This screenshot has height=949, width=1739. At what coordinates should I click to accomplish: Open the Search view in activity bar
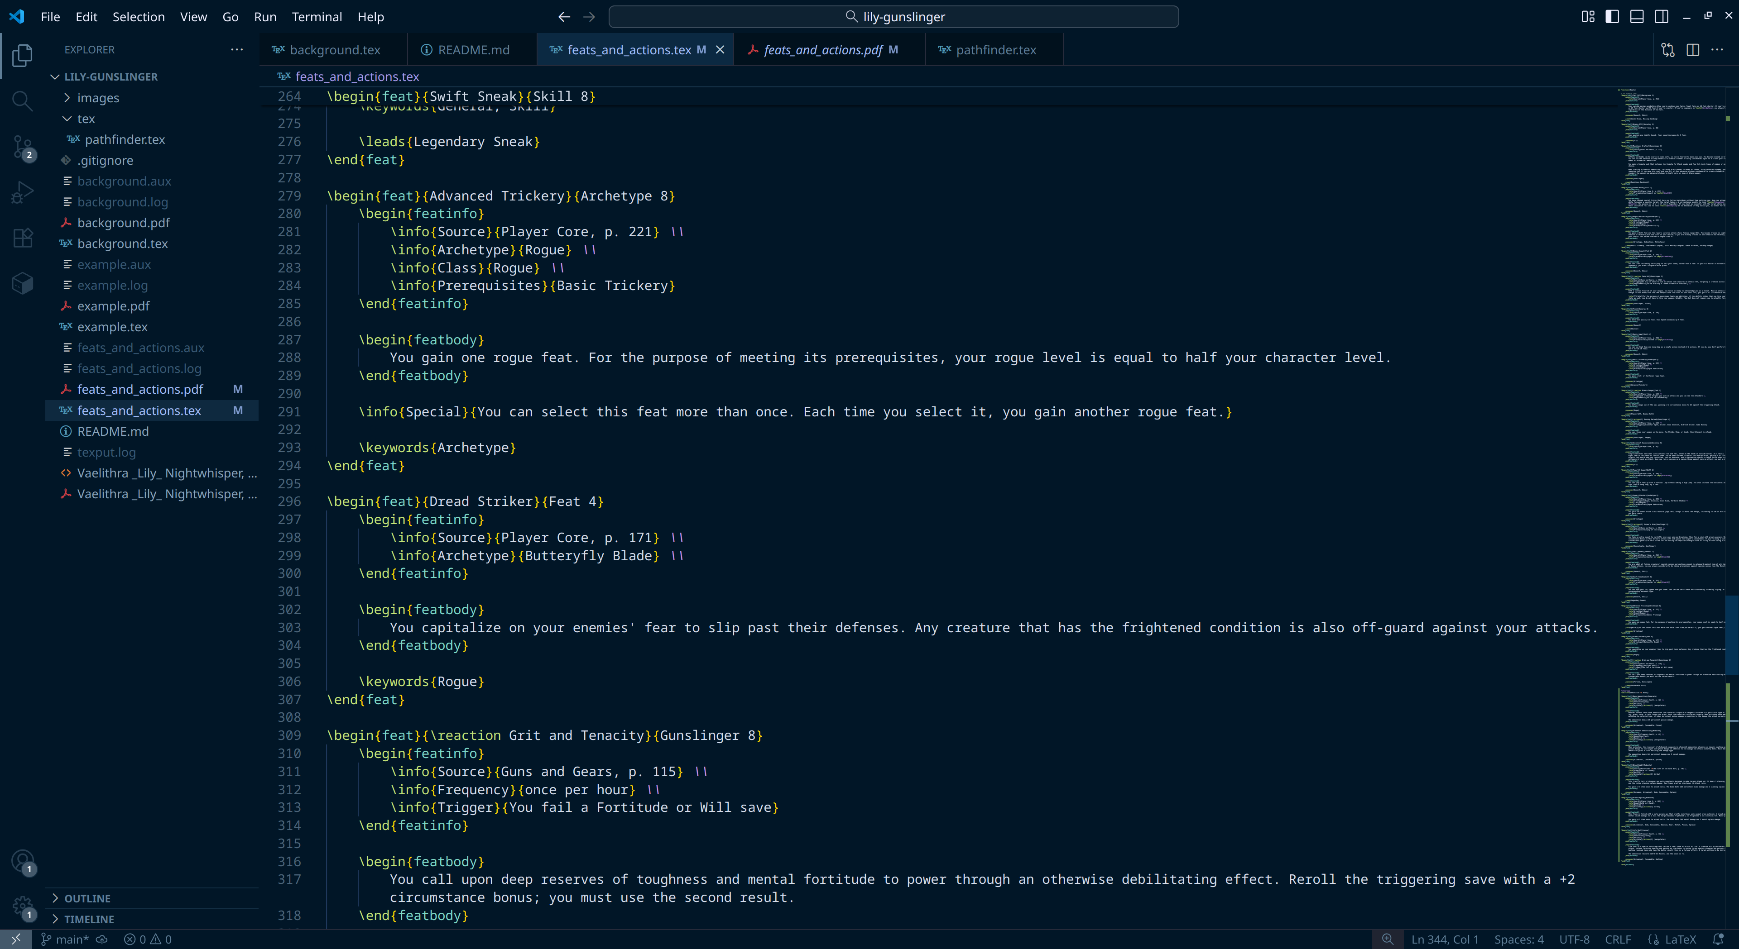[x=22, y=101]
